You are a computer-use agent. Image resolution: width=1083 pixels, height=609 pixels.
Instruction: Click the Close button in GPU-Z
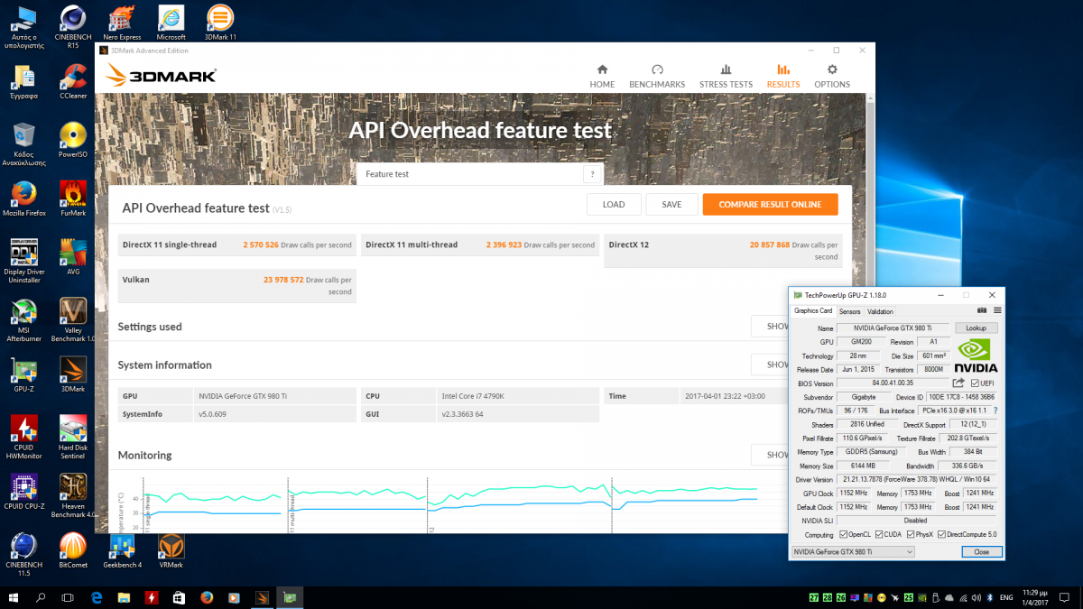(x=982, y=551)
